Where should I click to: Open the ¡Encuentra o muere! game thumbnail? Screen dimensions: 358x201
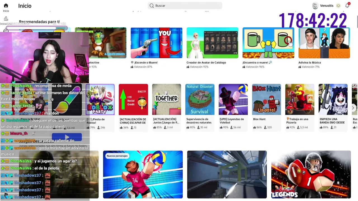[268, 43]
